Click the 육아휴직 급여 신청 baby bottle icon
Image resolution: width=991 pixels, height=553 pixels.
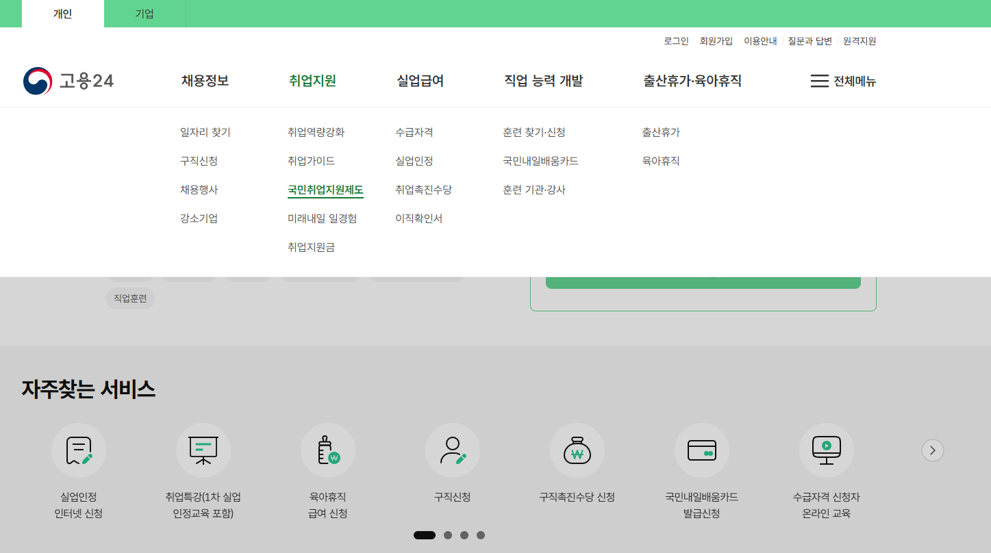click(328, 450)
